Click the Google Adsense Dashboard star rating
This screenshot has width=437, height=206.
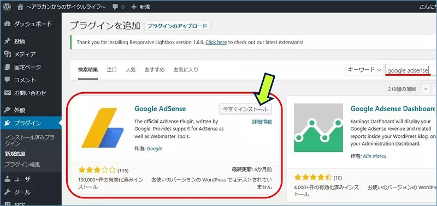click(x=313, y=177)
